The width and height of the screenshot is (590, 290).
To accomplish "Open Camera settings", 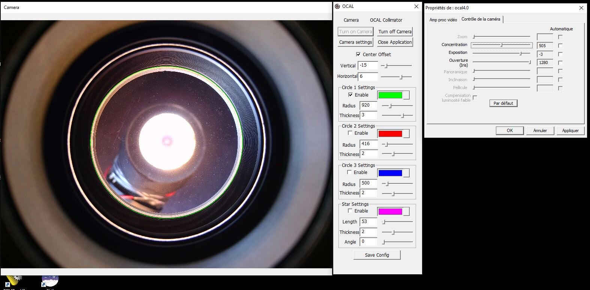I will pyautogui.click(x=356, y=42).
